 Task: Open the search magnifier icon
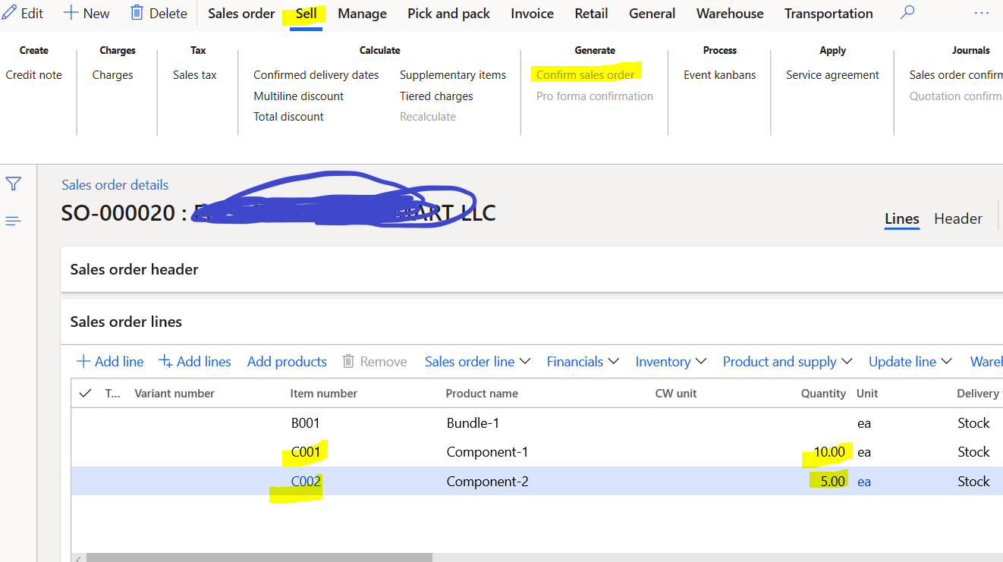click(x=907, y=12)
